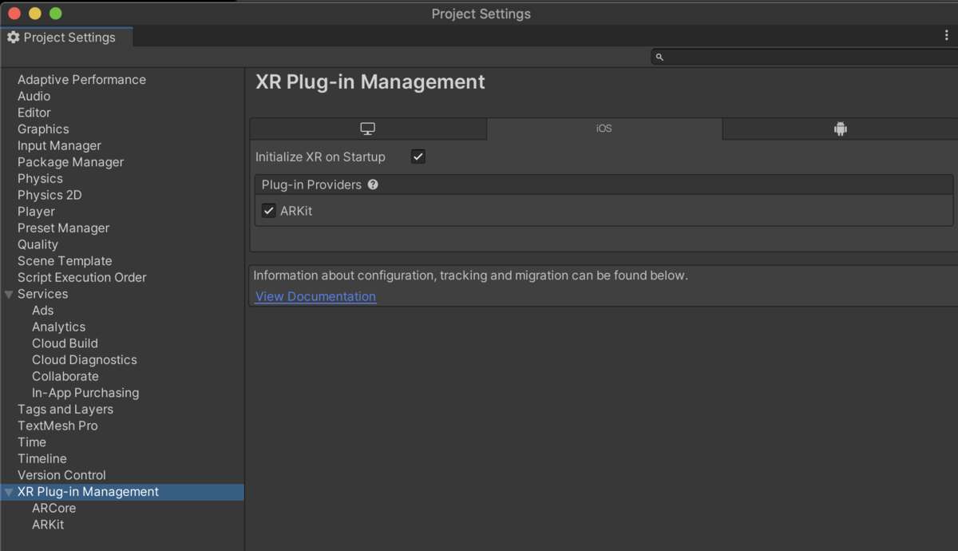Image resolution: width=958 pixels, height=551 pixels.
Task: Select Physics 2D settings
Action: [x=49, y=195]
